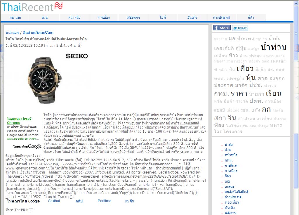This screenshot has height=215, width=299.
Task: Select tag โครงการ in tag cloud
Action: [233, 131]
